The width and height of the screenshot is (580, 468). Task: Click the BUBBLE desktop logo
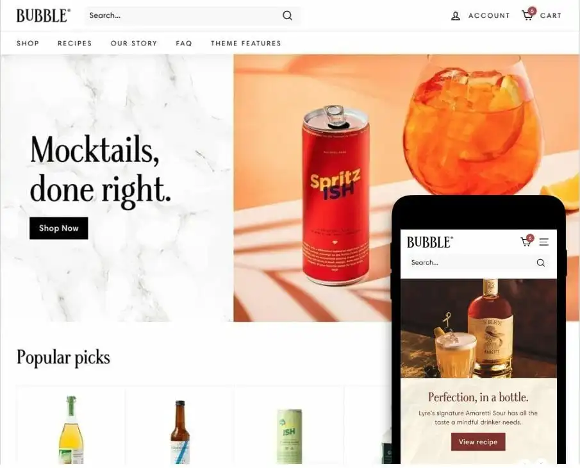[44, 15]
